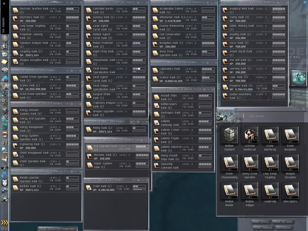Click the Battlecruisers Rank 7% progress bar

point(205,107)
